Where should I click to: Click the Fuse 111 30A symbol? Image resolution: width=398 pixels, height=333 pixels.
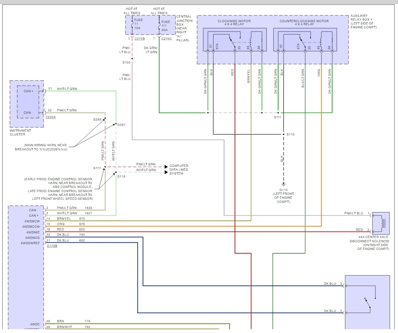click(159, 26)
